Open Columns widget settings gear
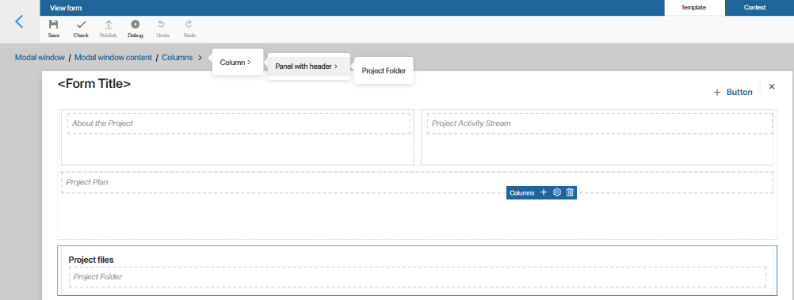 557,192
